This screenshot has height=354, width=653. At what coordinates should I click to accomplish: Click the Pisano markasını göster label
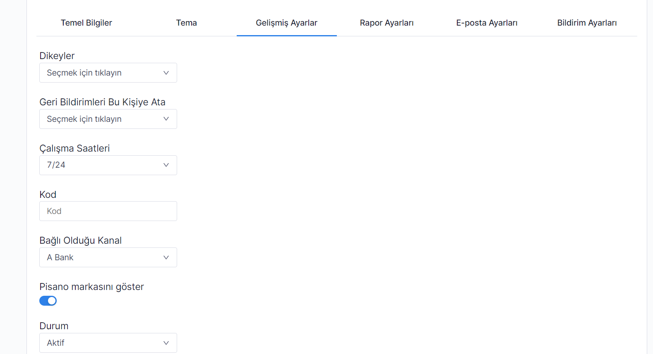point(91,287)
